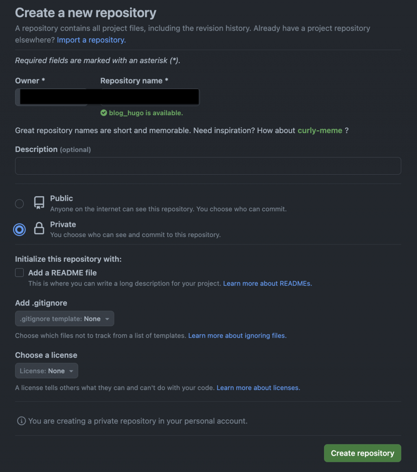Click the Private option label text

tap(63, 224)
